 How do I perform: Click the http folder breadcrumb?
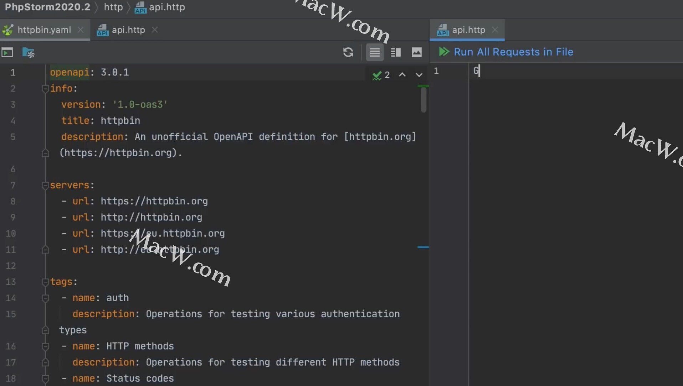(x=113, y=7)
